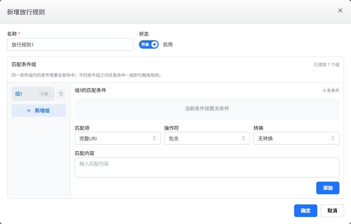Focus the 匹配内容 text area
Image resolution: width=351 pixels, height=224 pixels.
(x=207, y=168)
